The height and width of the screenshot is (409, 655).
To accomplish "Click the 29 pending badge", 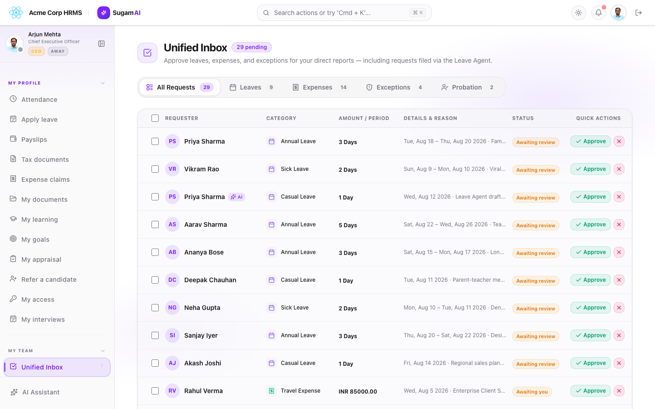I will (x=252, y=47).
